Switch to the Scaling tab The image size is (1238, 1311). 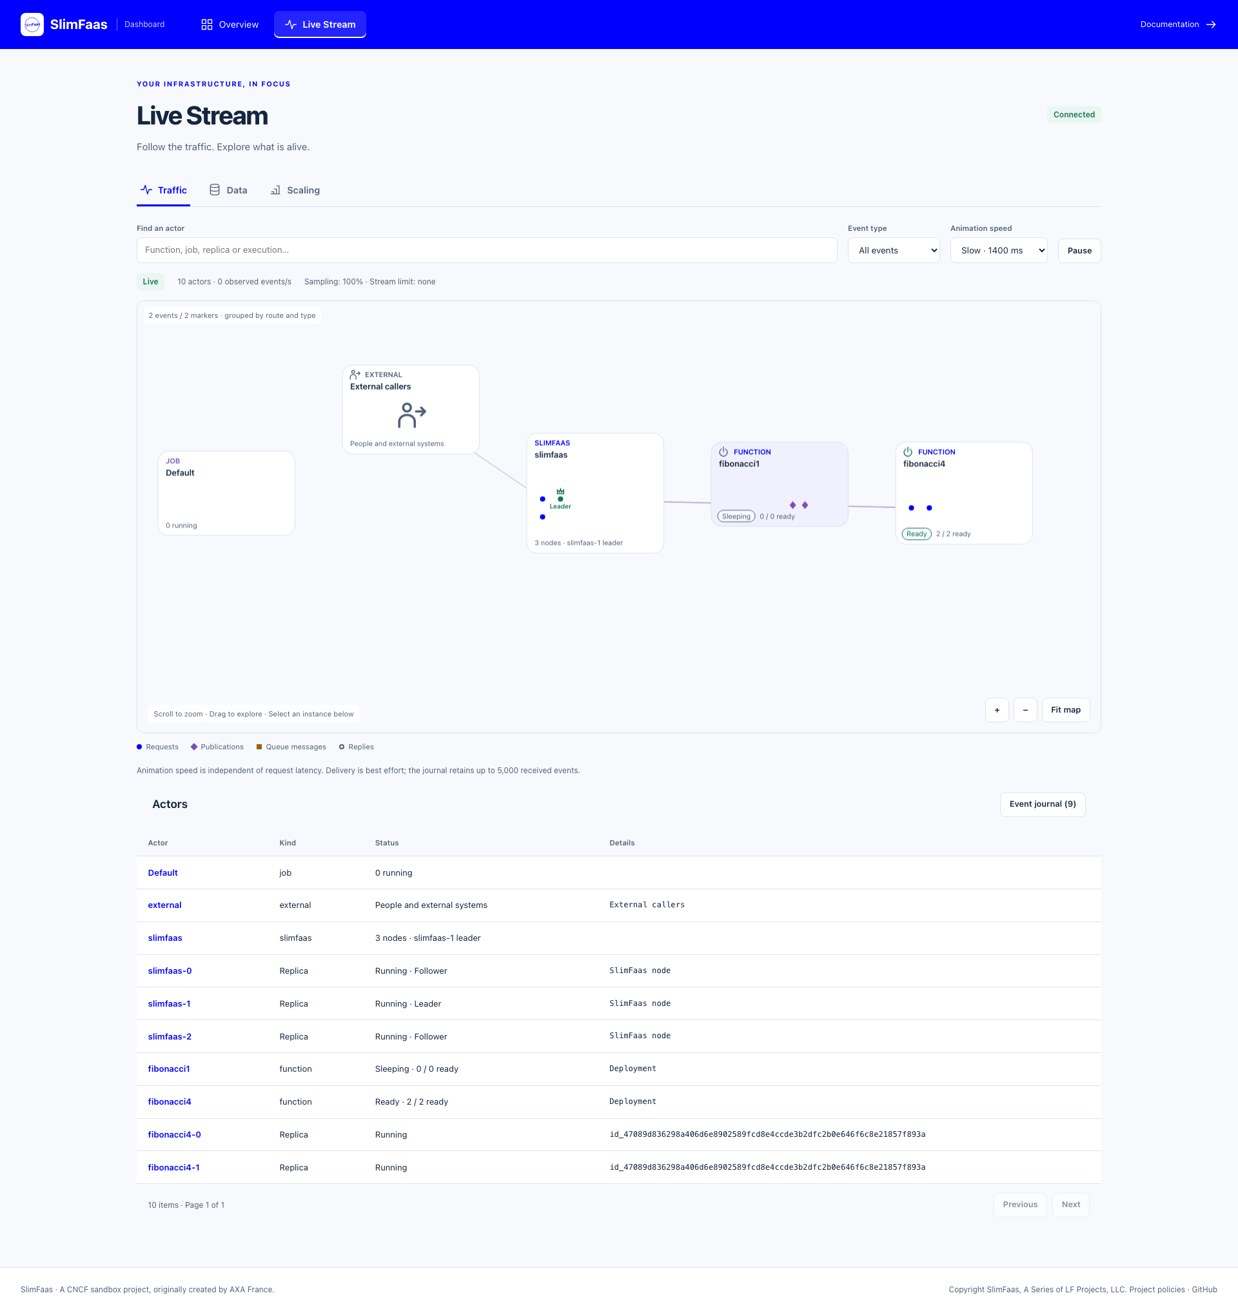tap(295, 190)
